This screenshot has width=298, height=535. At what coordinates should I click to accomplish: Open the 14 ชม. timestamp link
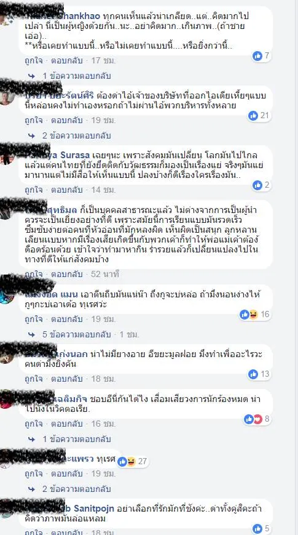tap(104, 190)
